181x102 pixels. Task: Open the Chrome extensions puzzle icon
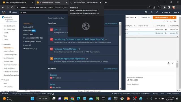point(164,7)
